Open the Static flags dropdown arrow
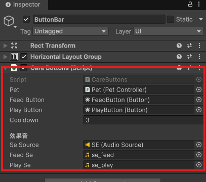Image resolution: width=206 pixels, height=182 pixels. (x=201, y=19)
